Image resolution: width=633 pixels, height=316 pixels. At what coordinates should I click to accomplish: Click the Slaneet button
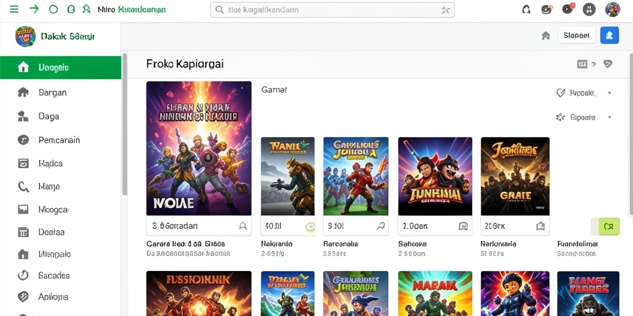(x=577, y=35)
